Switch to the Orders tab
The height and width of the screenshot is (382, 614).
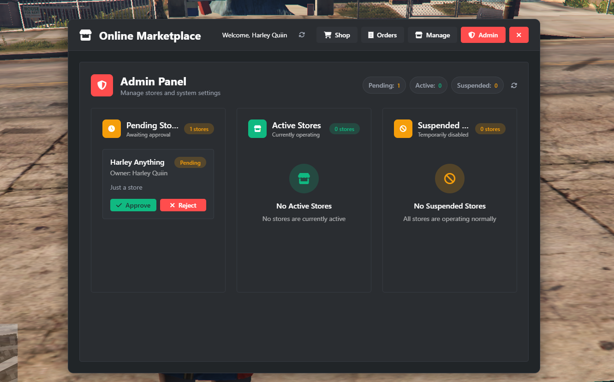click(382, 35)
